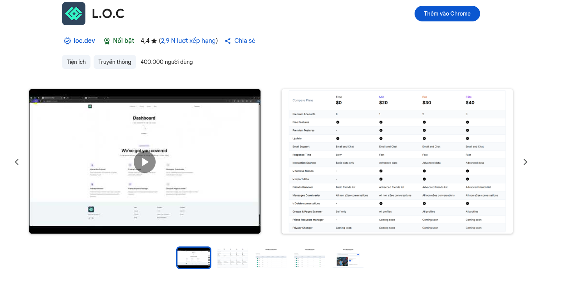This screenshot has width=569, height=285.
Task: Click the Chia sẻ share button
Action: pyautogui.click(x=240, y=41)
